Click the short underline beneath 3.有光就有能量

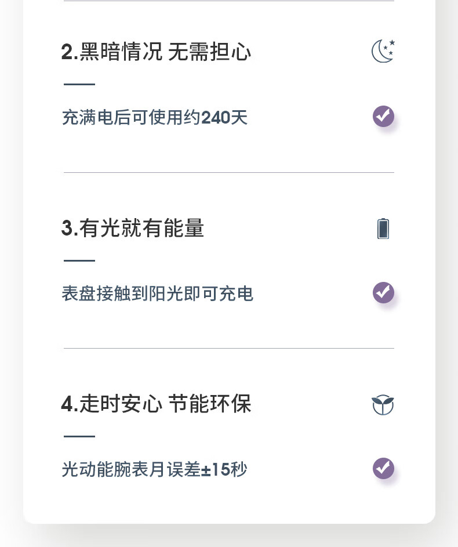(x=79, y=261)
